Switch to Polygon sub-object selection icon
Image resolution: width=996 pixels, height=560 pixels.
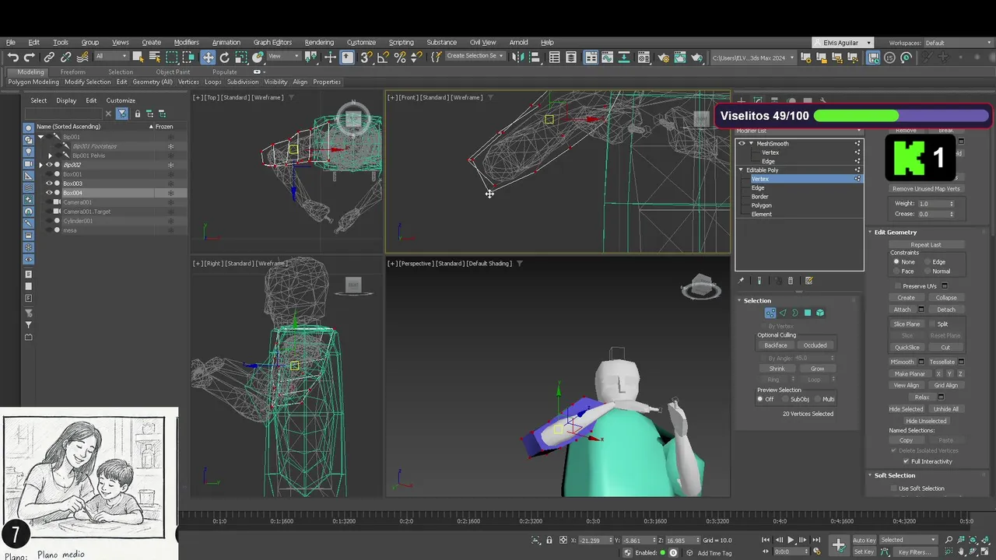808,313
